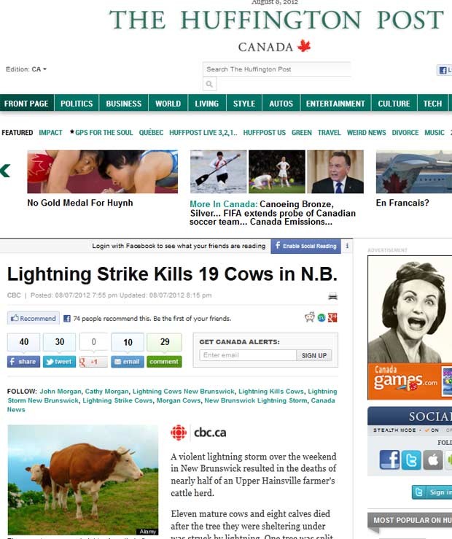Viewport: 452px width, 539px height.
Task: Share via StumbleUpon icon
Action: 322,318
